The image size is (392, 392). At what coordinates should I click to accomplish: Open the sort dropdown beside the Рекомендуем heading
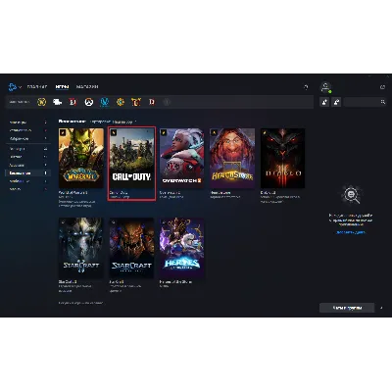(x=124, y=122)
